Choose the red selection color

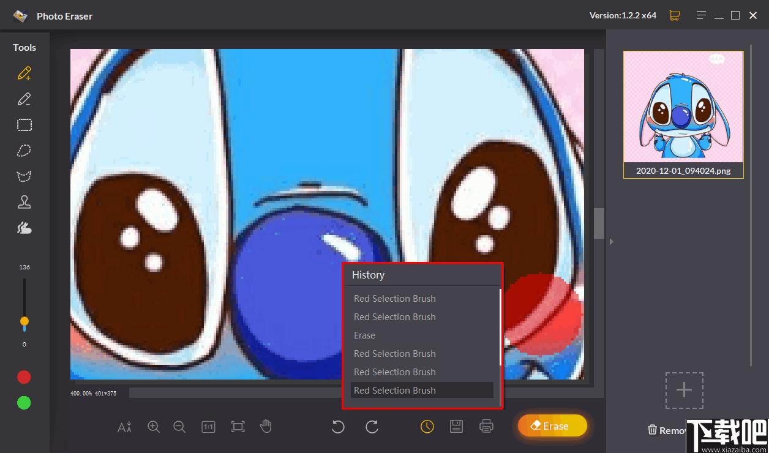[x=24, y=377]
